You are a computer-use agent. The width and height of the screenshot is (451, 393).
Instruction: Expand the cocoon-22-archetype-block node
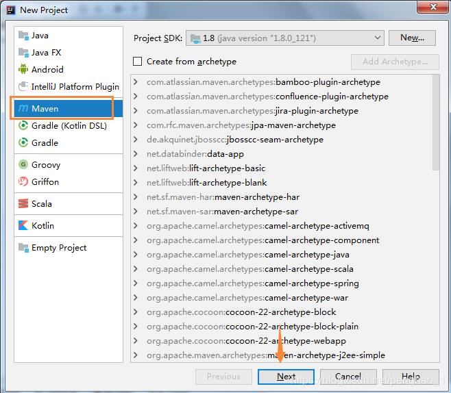[x=136, y=312]
